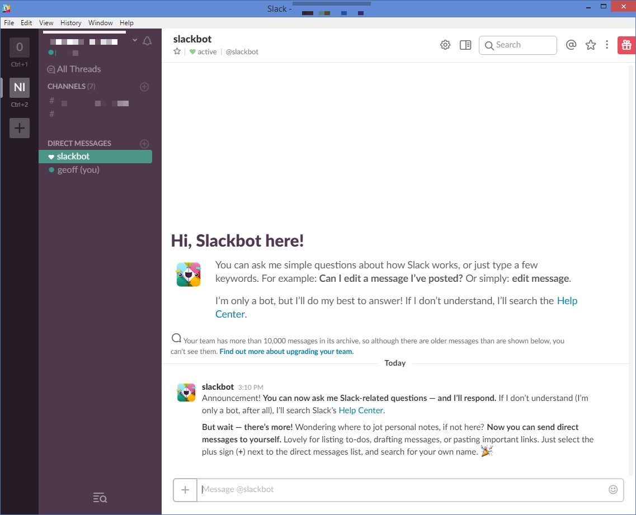Click the red gift What's New icon
636x515 pixels.
pos(626,45)
